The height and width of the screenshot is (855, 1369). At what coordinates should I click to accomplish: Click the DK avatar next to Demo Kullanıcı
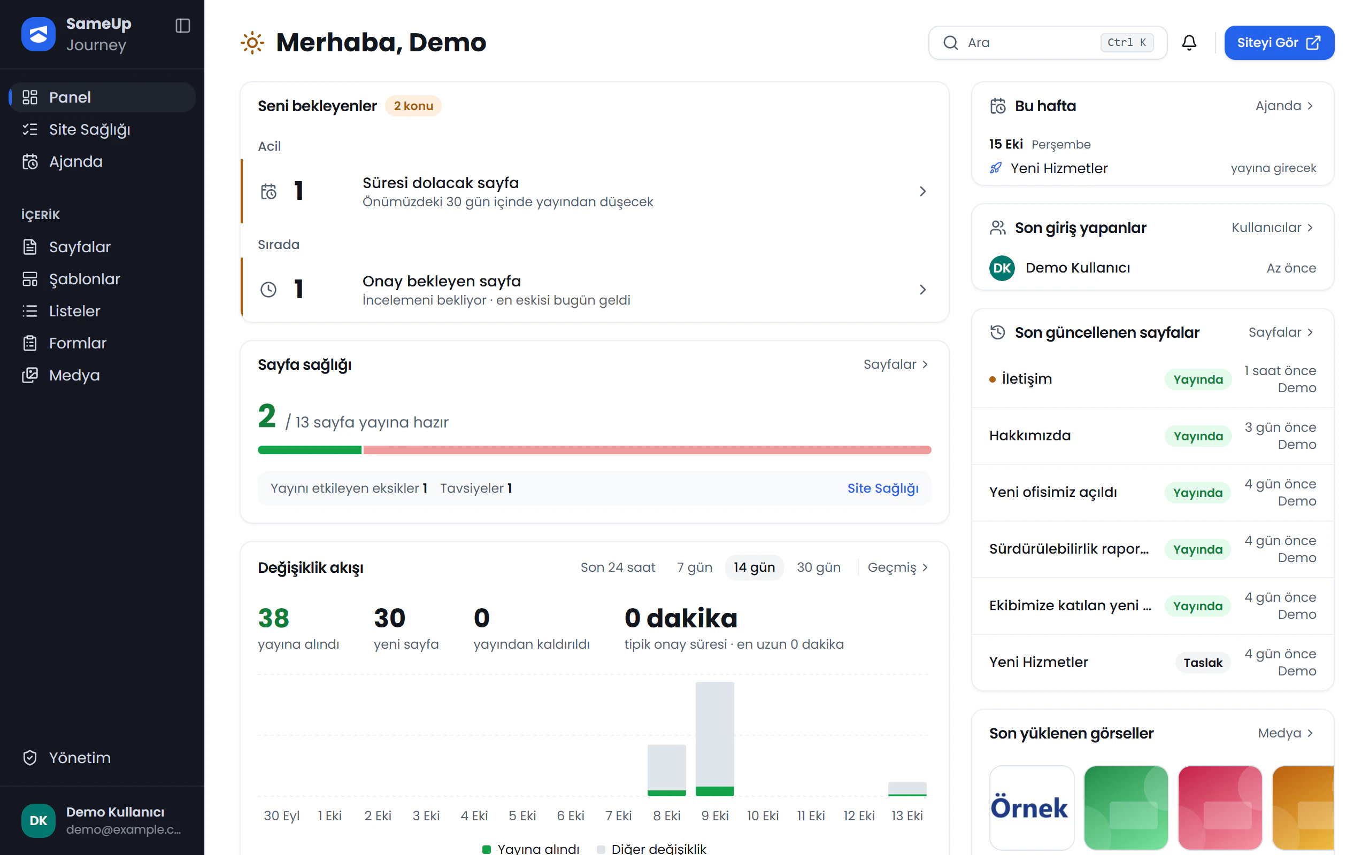coord(1002,268)
